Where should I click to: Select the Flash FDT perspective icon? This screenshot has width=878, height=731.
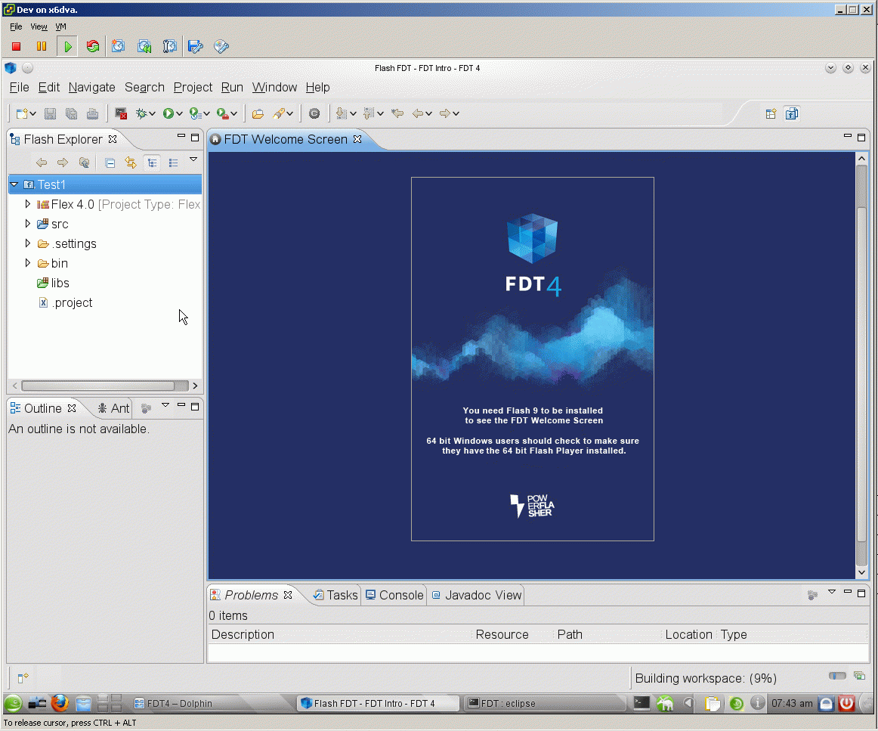tap(792, 113)
